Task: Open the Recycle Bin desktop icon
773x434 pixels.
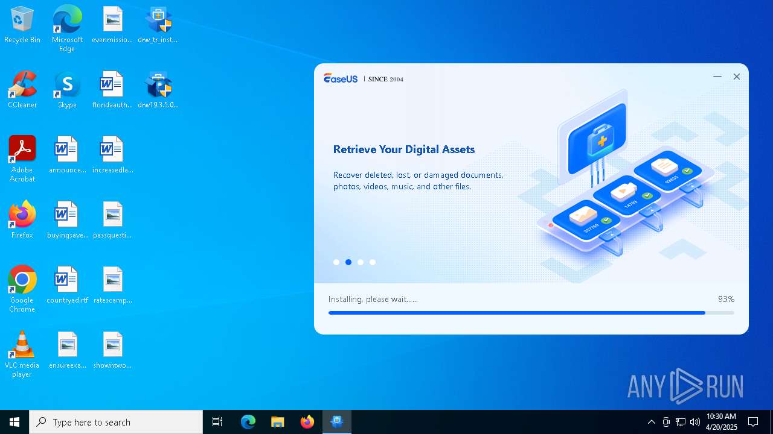Action: tap(22, 25)
